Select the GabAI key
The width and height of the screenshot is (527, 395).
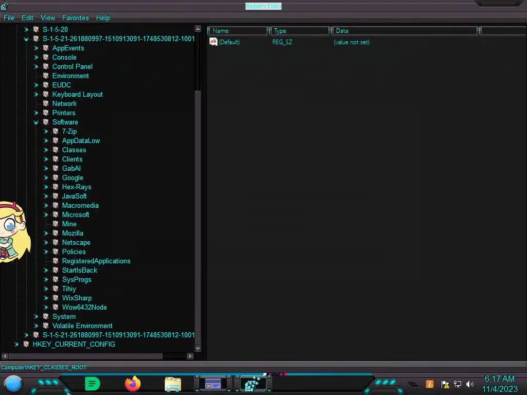pos(71,168)
